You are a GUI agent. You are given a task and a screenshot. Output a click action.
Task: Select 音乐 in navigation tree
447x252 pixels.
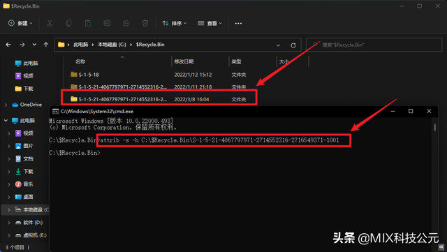(x=24, y=184)
